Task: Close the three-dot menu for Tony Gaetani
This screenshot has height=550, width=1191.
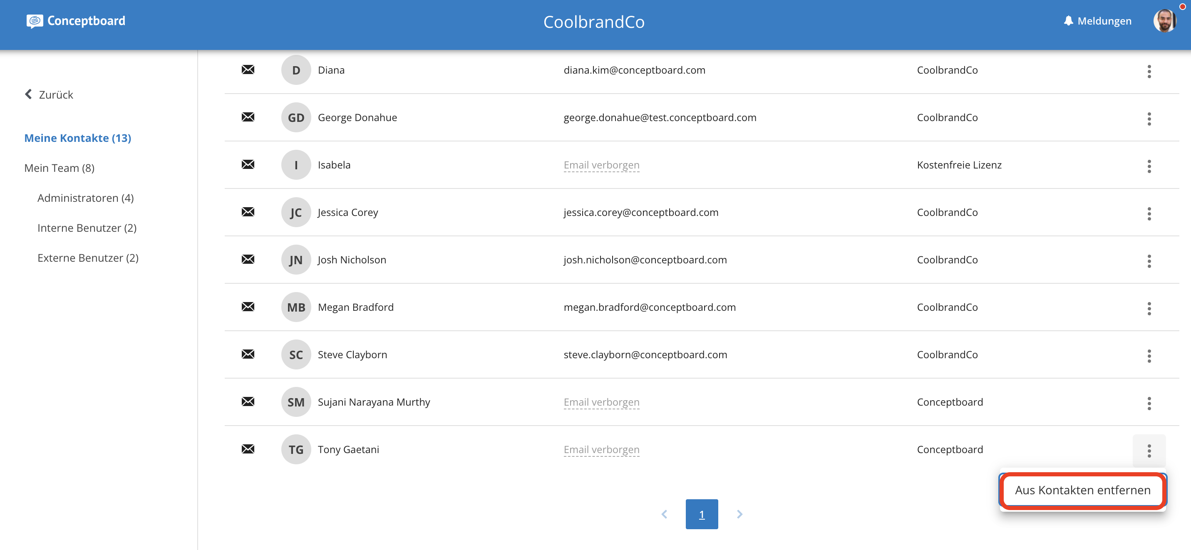Action: (1149, 451)
